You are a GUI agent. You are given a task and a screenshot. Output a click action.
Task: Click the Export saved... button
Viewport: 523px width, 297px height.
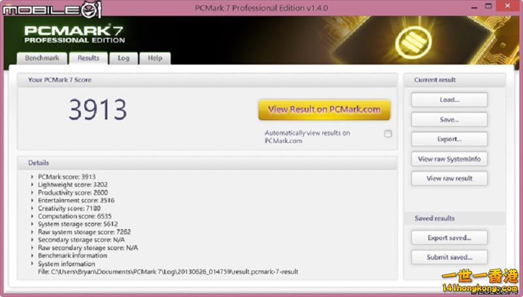tap(449, 238)
